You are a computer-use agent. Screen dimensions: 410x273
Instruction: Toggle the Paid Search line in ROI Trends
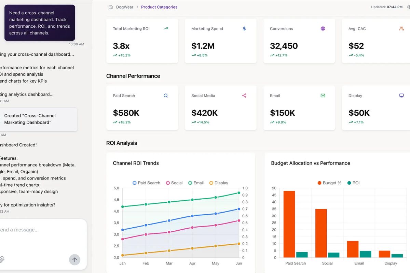click(x=146, y=183)
